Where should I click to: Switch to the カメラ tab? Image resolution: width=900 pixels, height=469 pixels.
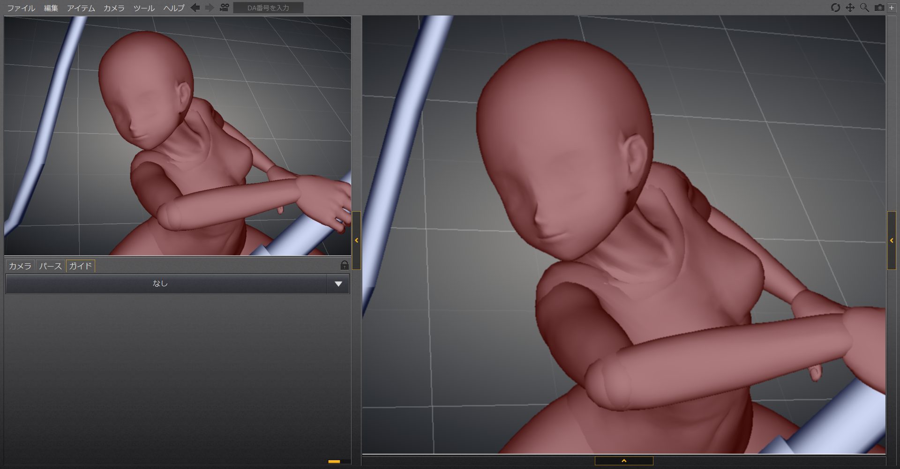coord(20,266)
